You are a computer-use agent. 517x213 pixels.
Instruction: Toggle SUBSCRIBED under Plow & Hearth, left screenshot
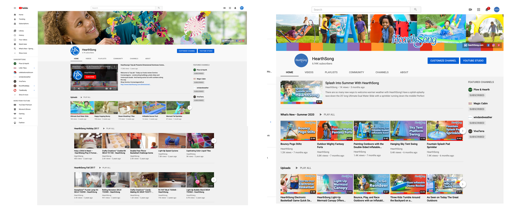(199, 73)
